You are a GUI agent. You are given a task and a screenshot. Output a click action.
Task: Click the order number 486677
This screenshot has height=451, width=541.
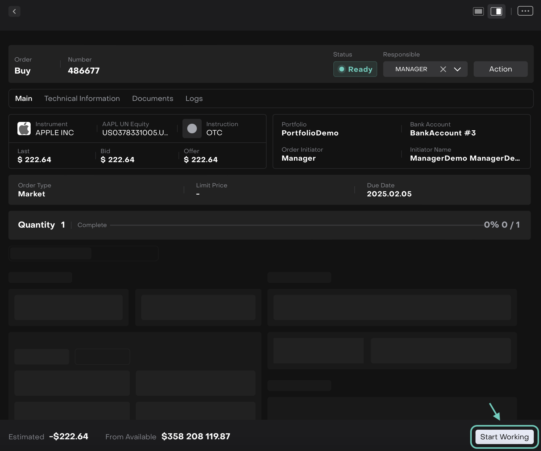coord(84,71)
